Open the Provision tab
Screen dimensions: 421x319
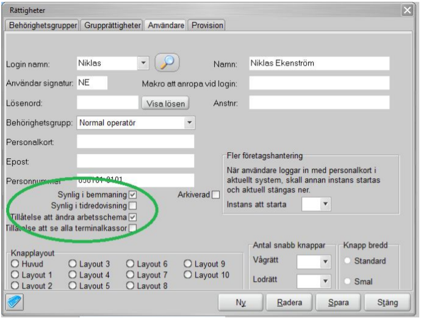[x=207, y=25]
